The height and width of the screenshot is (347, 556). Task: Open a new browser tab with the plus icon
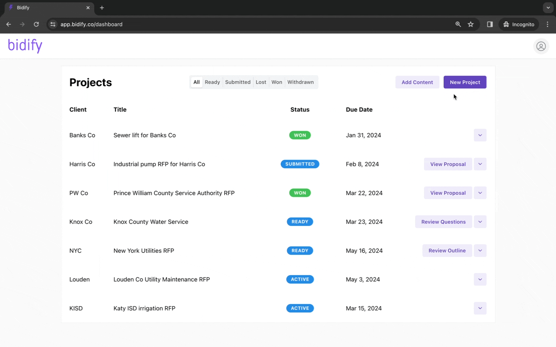(102, 8)
